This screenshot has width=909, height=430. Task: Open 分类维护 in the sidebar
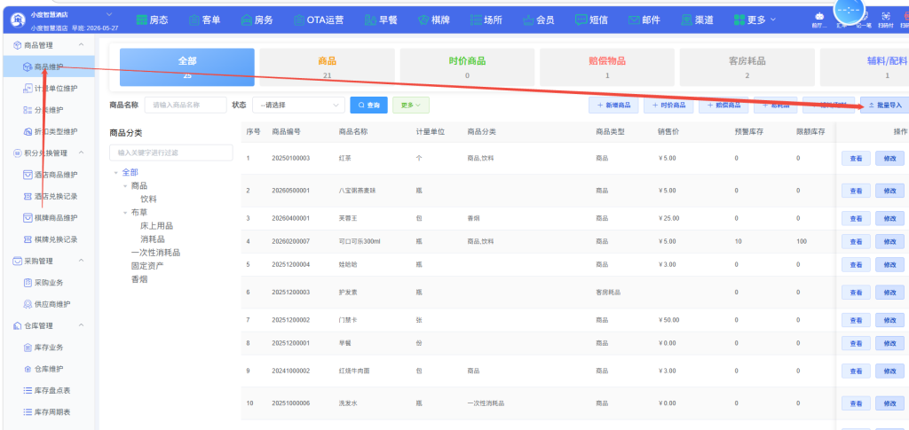(x=48, y=109)
